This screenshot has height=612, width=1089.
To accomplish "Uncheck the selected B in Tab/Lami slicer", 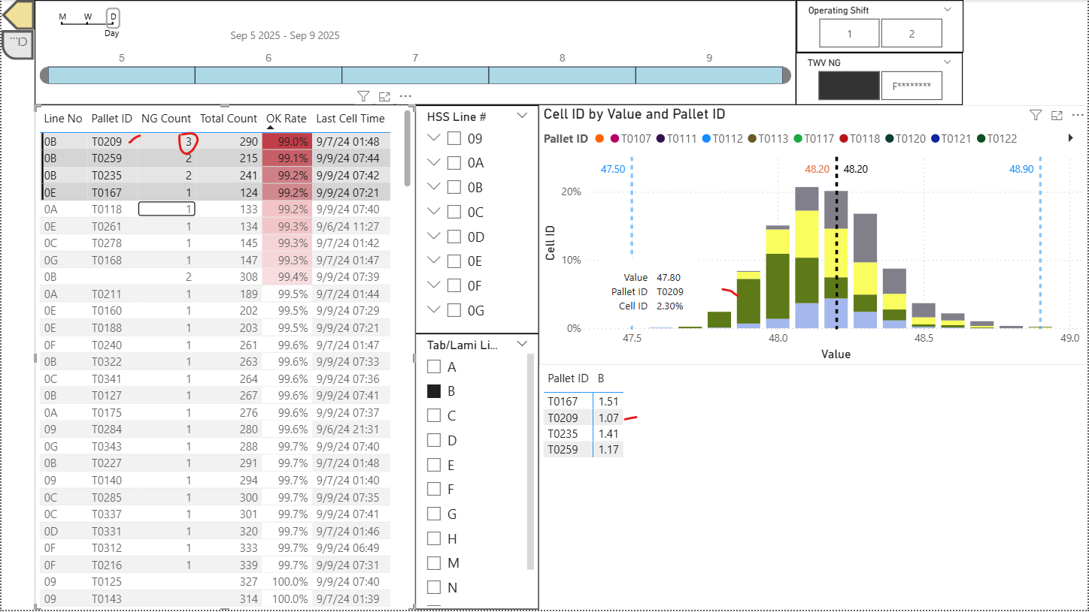I will point(434,390).
